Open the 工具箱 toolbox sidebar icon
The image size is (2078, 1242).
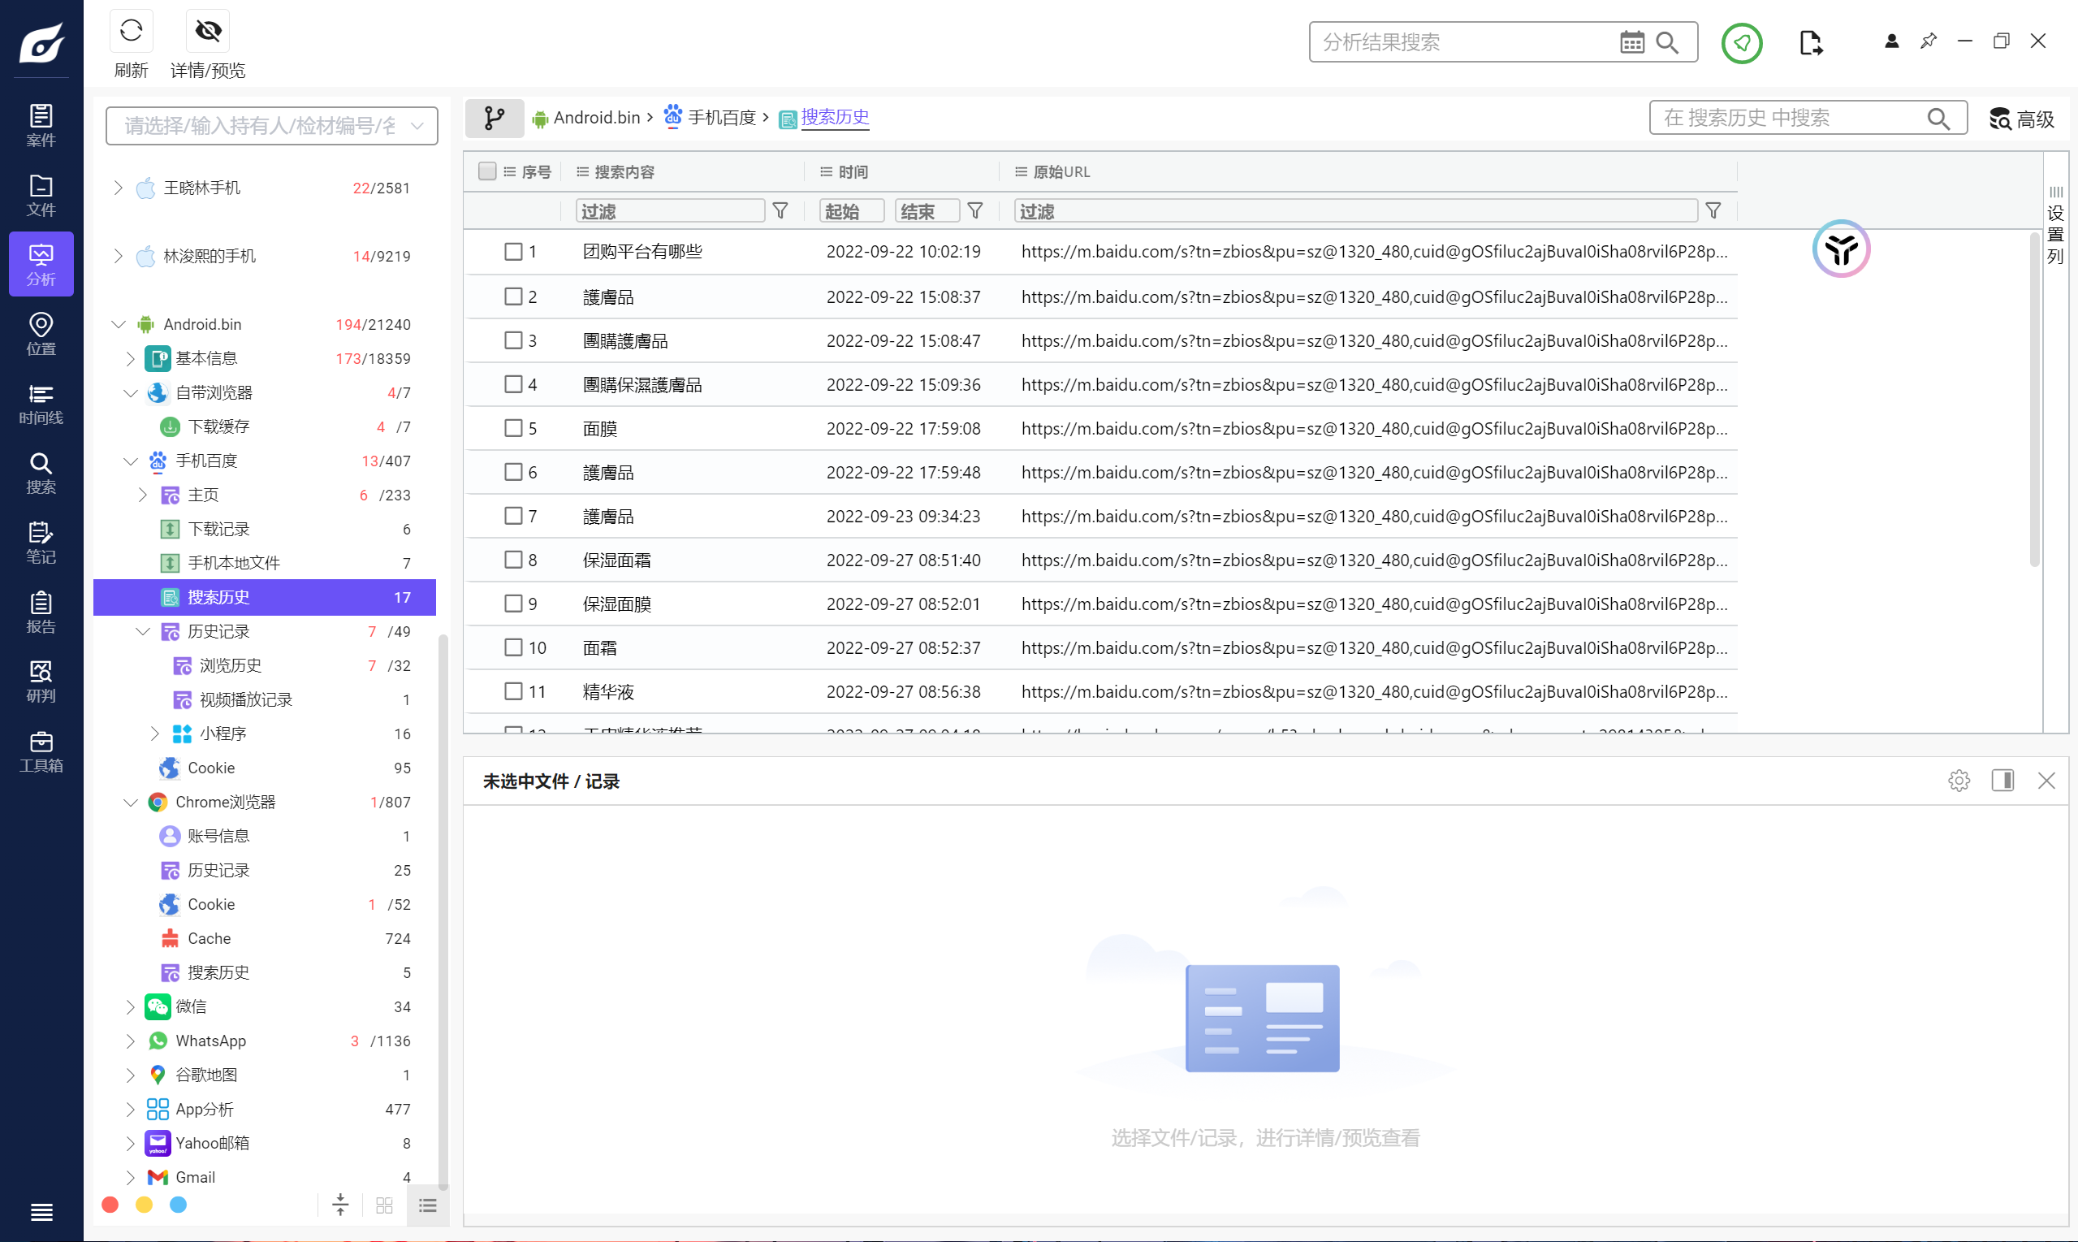40,751
